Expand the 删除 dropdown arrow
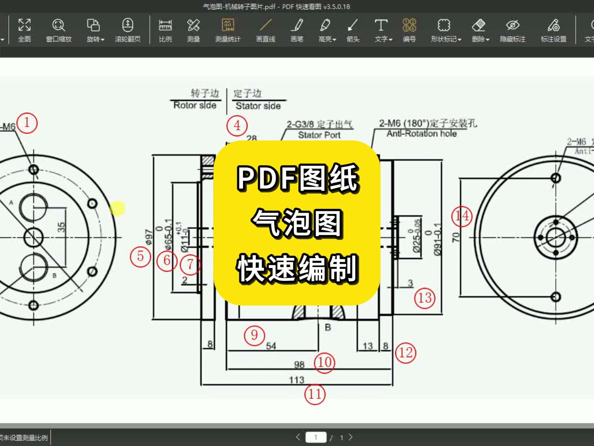Screen dimensions: 594x446 (488, 40)
